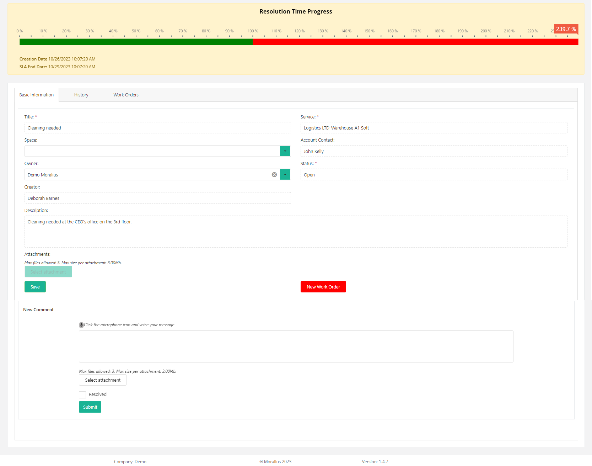Clear the Owner field with the X icon
Viewport: 592px width, 466px height.
click(x=274, y=175)
